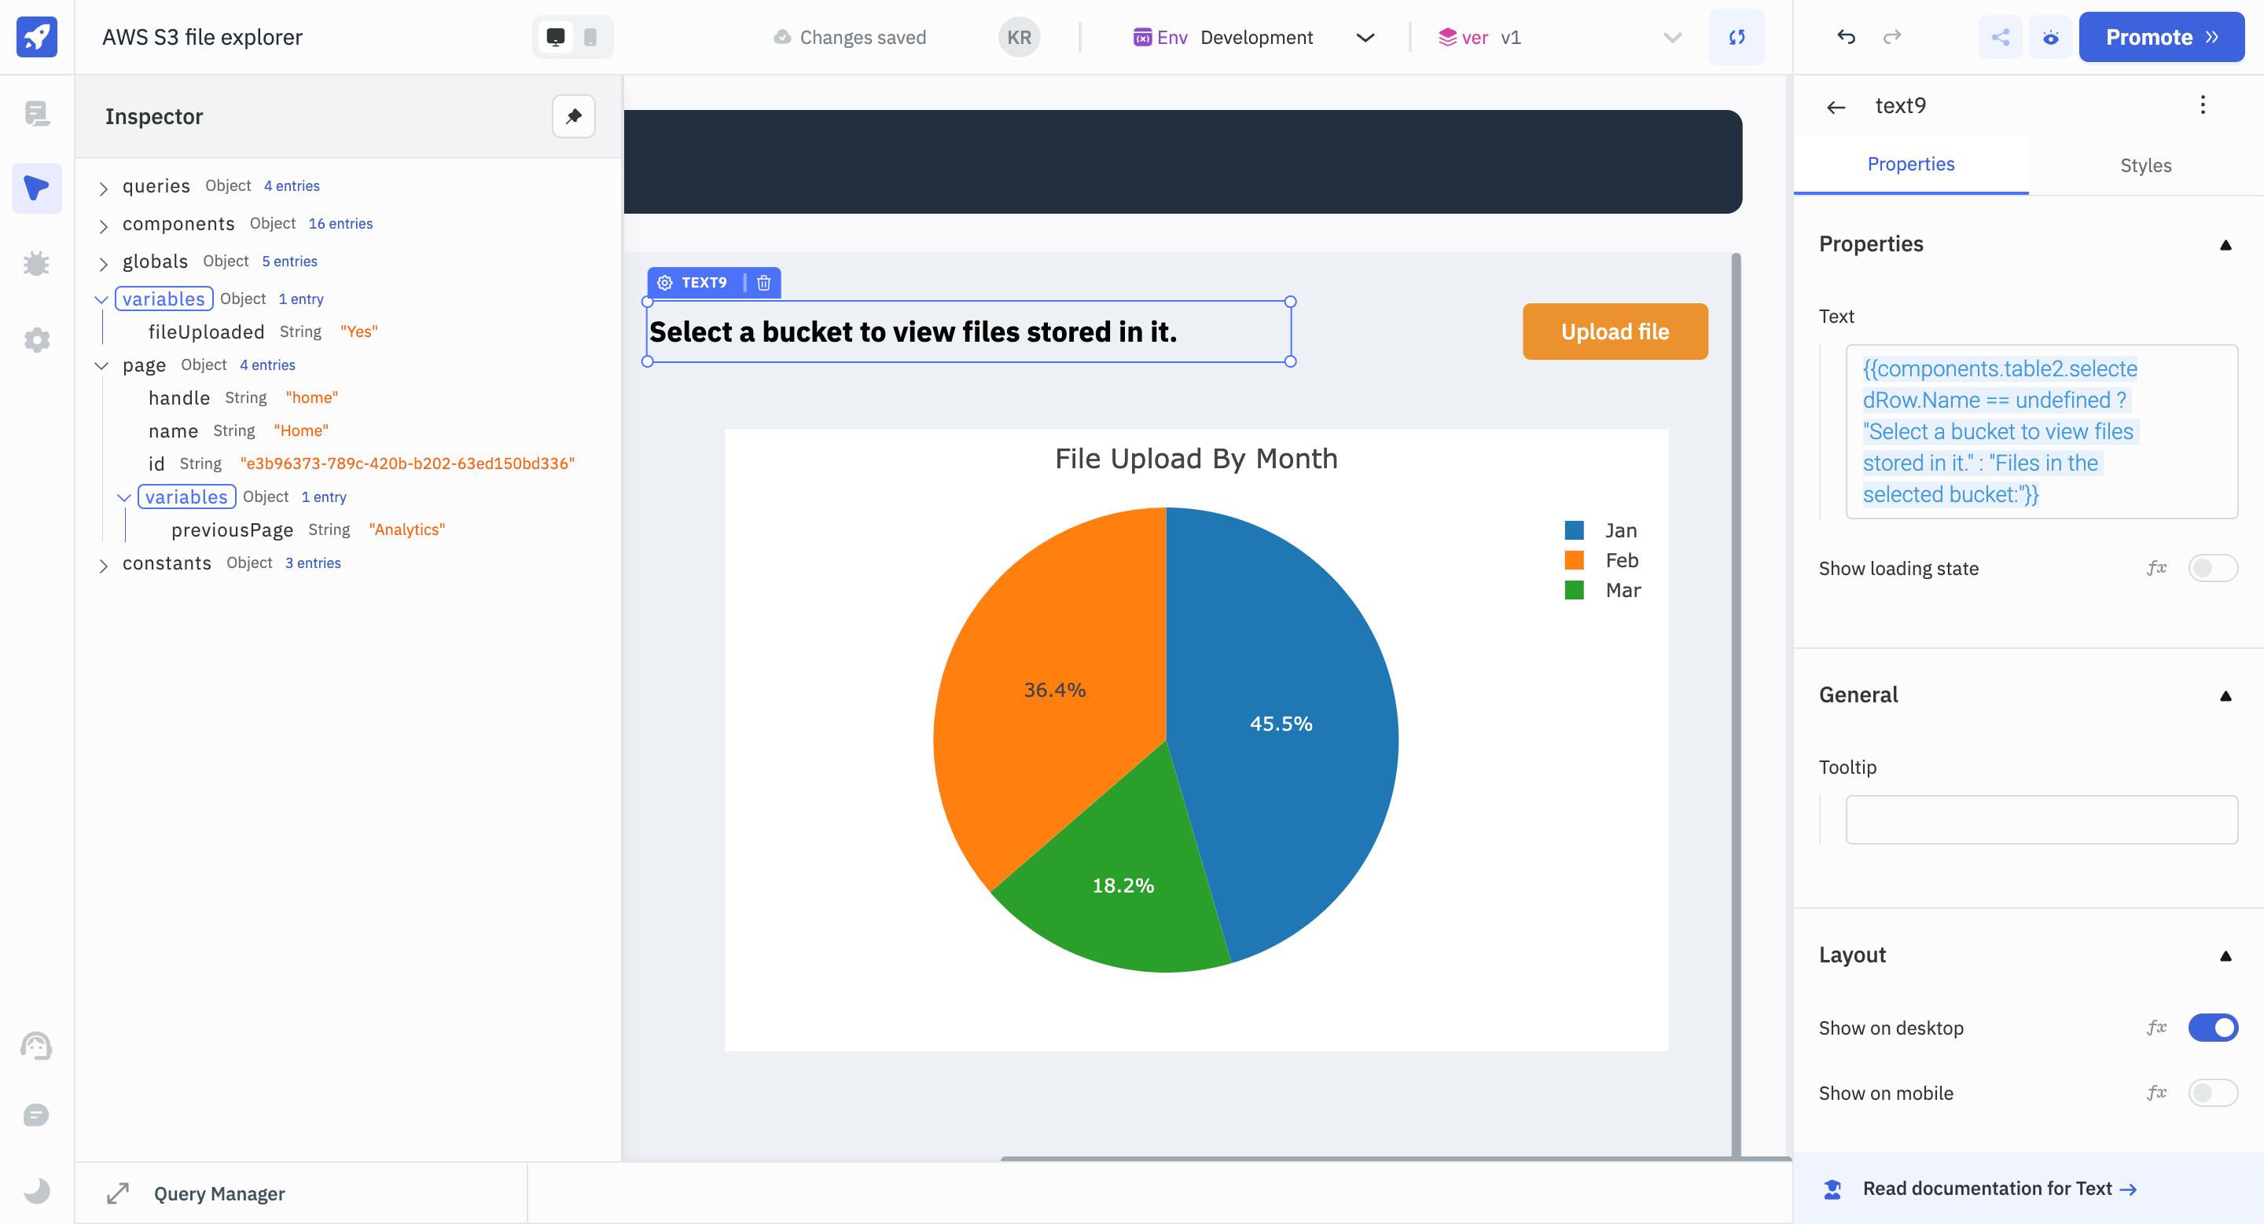Click the share app icon
This screenshot has width=2264, height=1224.
(x=2001, y=37)
